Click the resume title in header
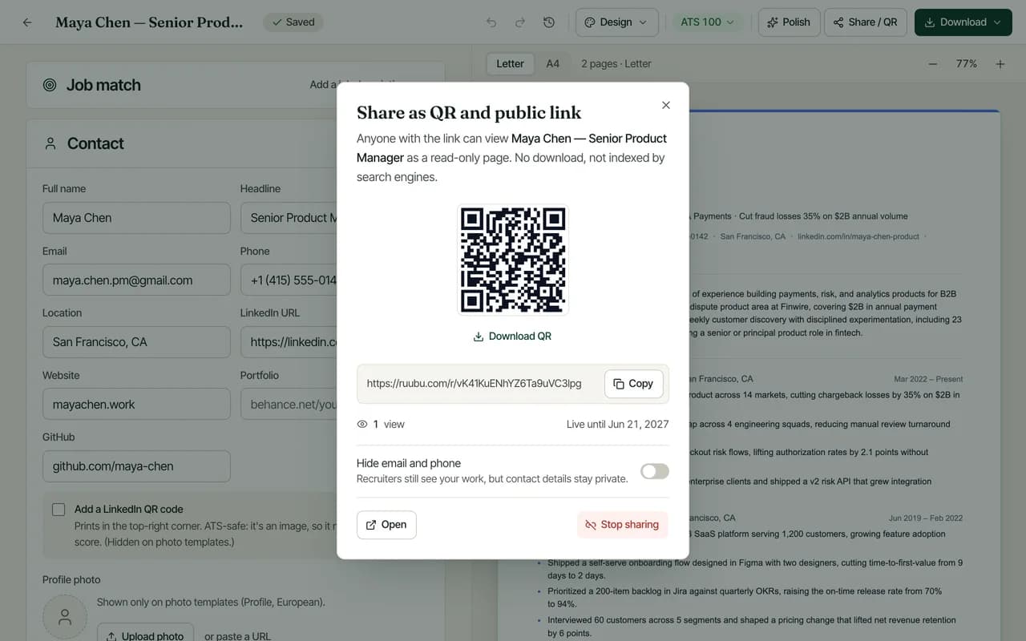 pos(149,22)
